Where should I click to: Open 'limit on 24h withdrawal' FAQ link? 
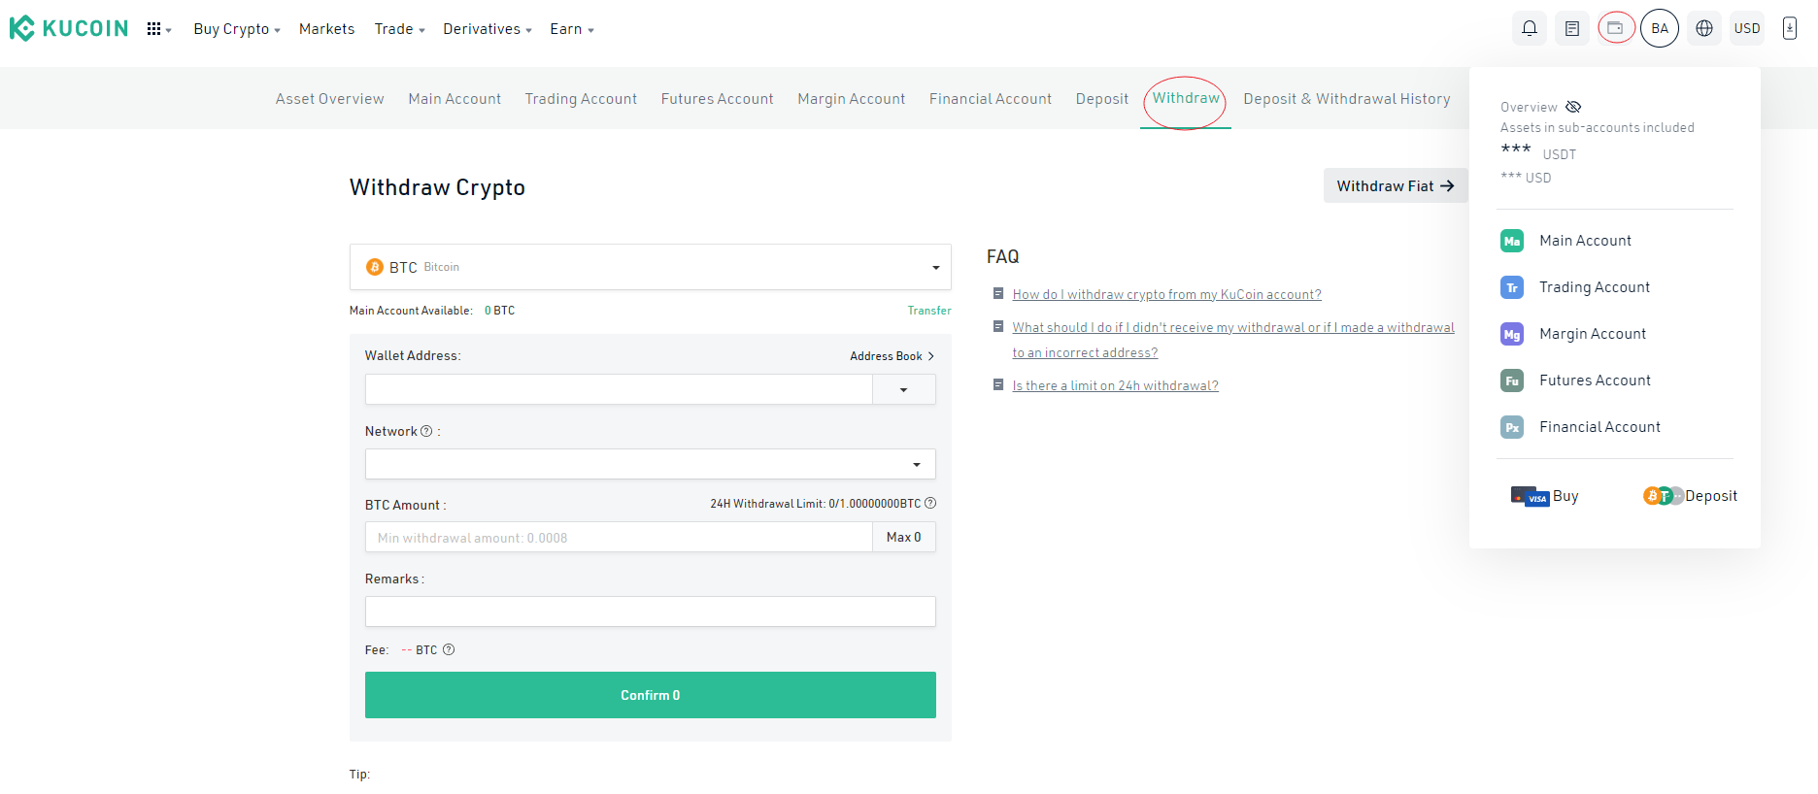tap(1115, 385)
